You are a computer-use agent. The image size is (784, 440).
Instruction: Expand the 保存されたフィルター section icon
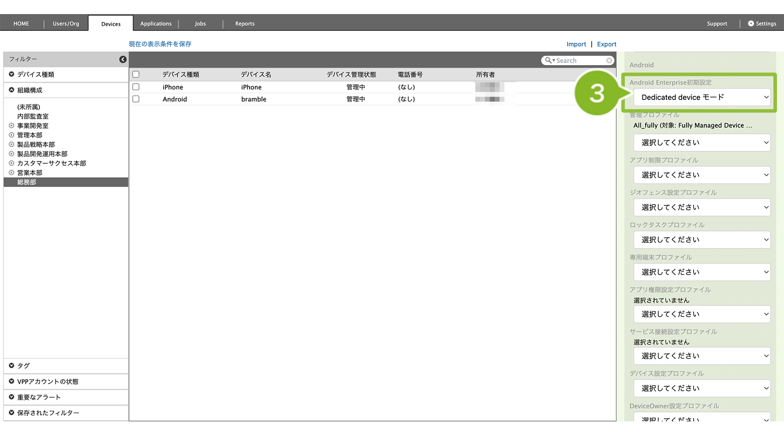tap(11, 413)
